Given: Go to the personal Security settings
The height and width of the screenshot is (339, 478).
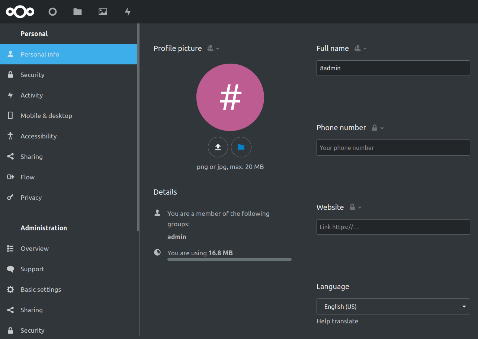Looking at the screenshot, I should (x=32, y=75).
